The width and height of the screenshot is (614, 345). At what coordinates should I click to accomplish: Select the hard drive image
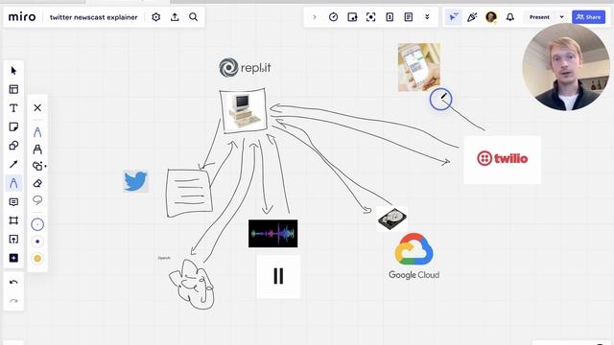392,219
